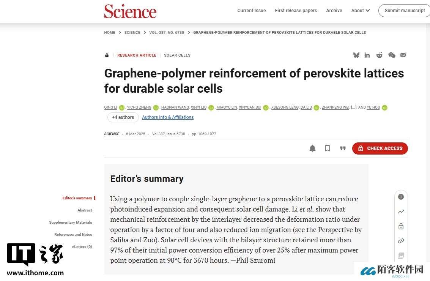Image resolution: width=430 pixels, height=281 pixels.
Task: Open the info icon in side panel
Action: coord(401,197)
